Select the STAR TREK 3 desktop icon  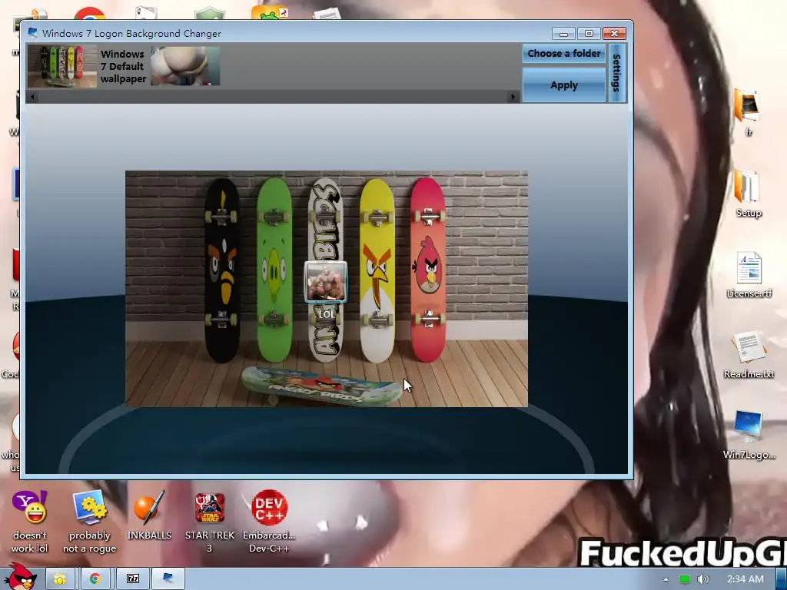pyautogui.click(x=210, y=522)
